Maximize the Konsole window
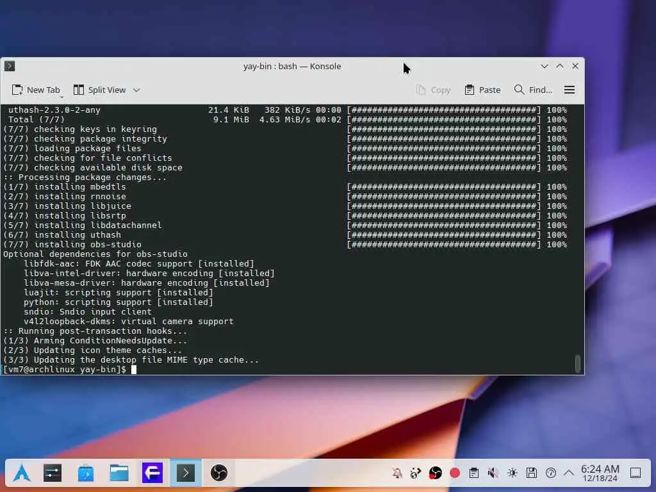This screenshot has width=656, height=492. 560,66
